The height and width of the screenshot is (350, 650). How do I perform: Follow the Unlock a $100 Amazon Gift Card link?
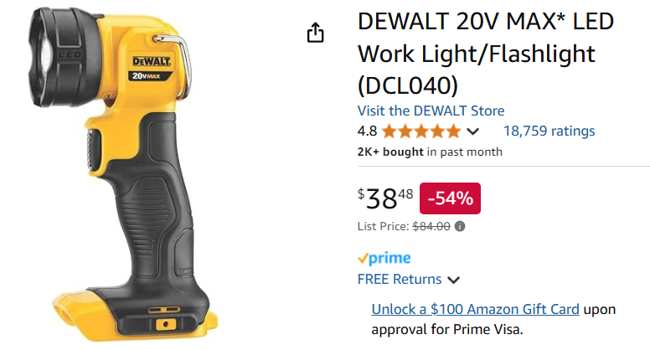click(x=475, y=309)
